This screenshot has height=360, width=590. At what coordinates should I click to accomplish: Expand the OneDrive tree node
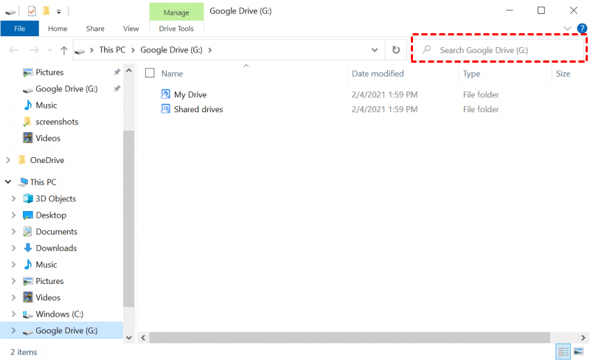[x=8, y=160]
